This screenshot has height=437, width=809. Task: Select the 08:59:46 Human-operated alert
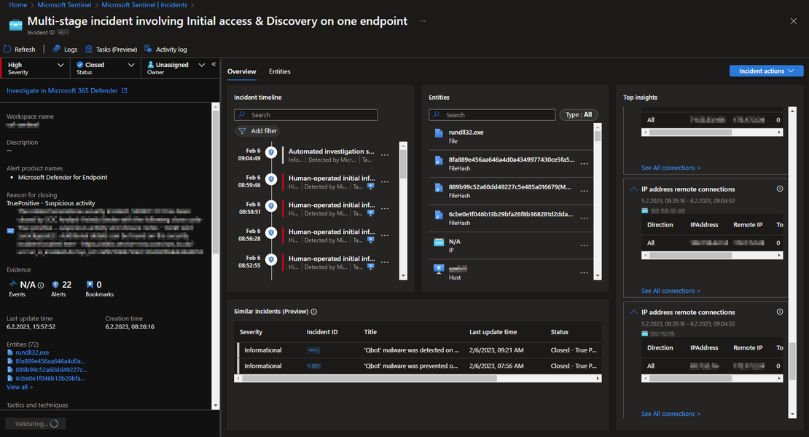coord(331,182)
